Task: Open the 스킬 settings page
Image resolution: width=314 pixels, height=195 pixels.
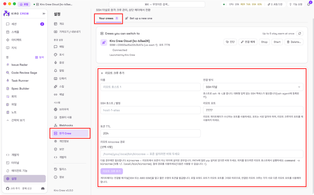Action: (70, 86)
